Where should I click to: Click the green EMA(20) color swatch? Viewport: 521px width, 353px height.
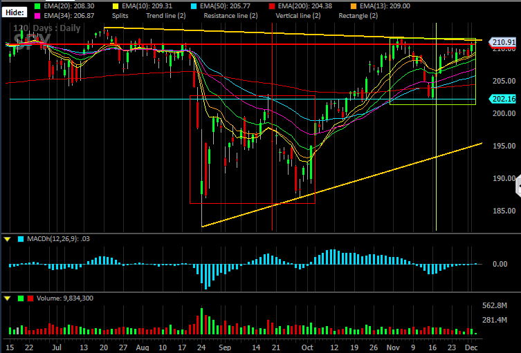click(x=37, y=6)
